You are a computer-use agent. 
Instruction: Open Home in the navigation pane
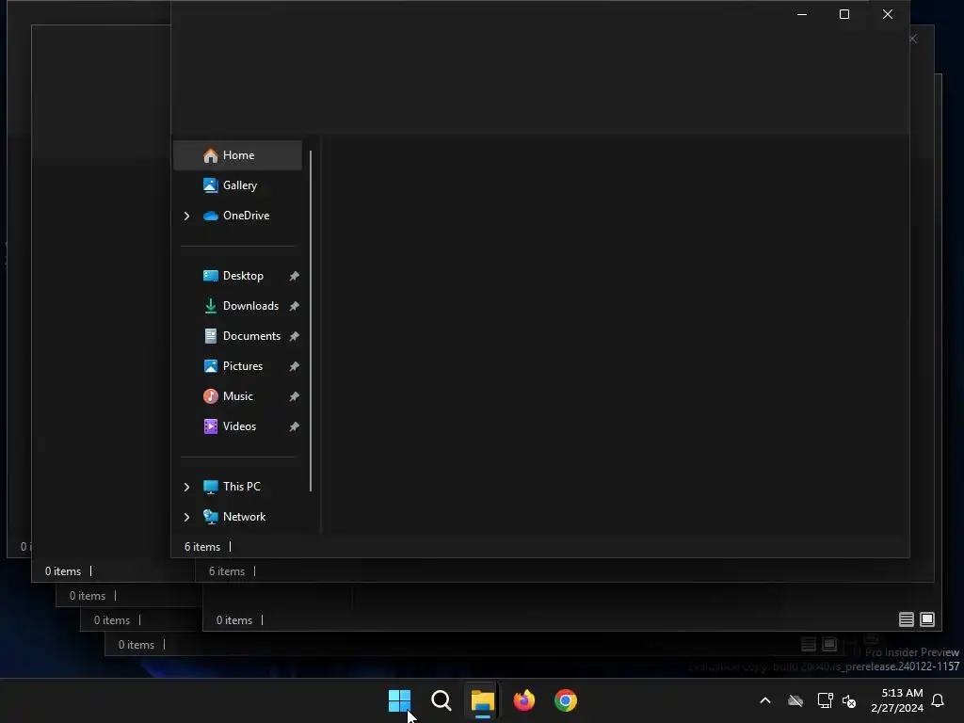coord(237,155)
